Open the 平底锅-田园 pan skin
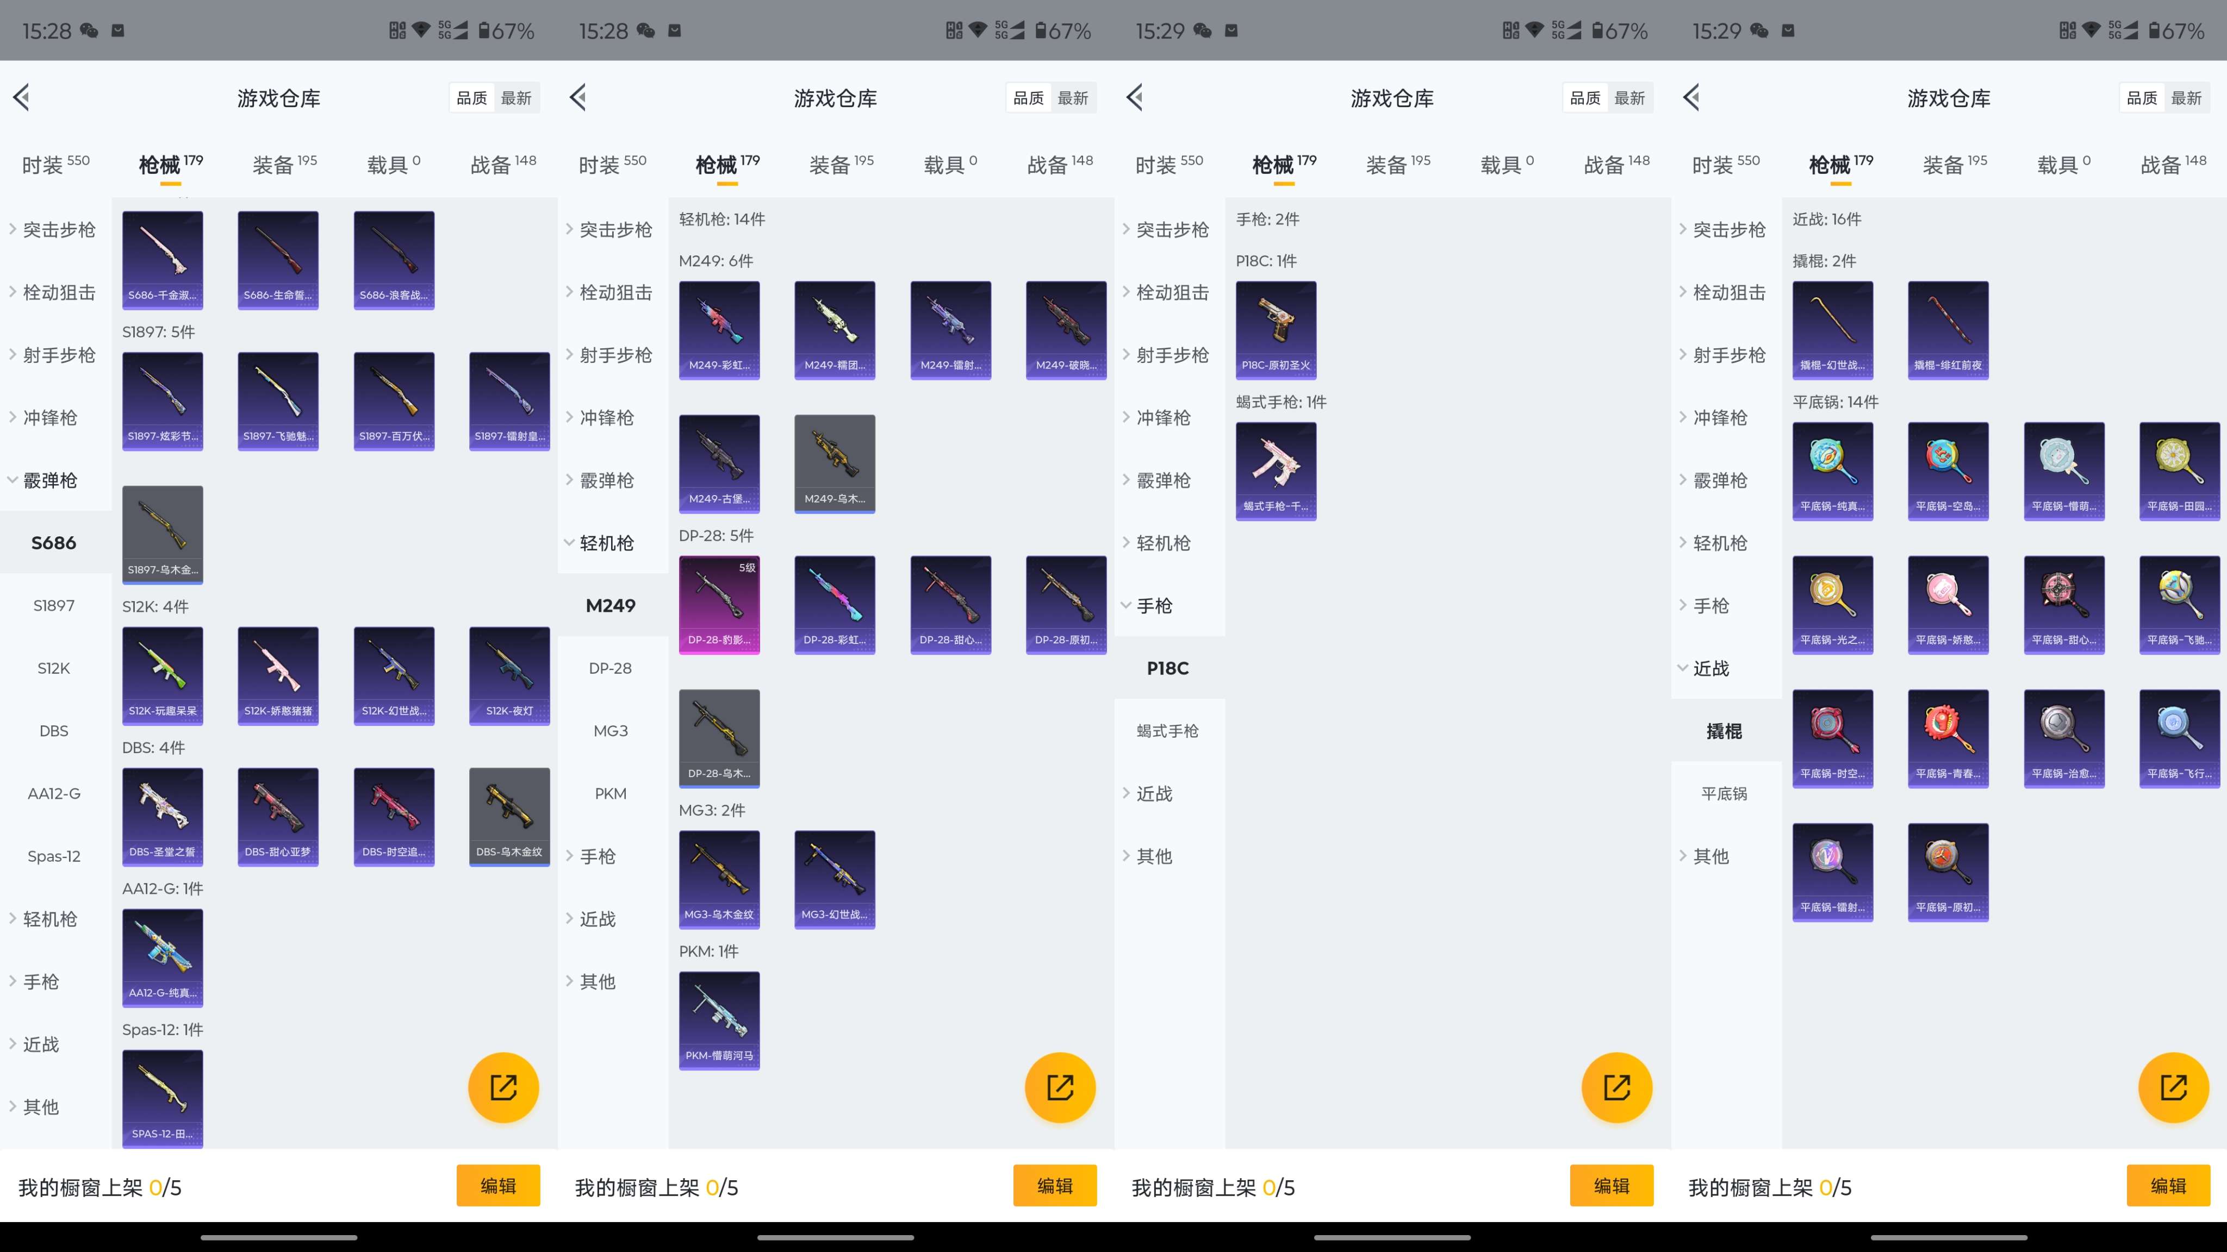Image resolution: width=2227 pixels, height=1252 pixels. [2180, 471]
